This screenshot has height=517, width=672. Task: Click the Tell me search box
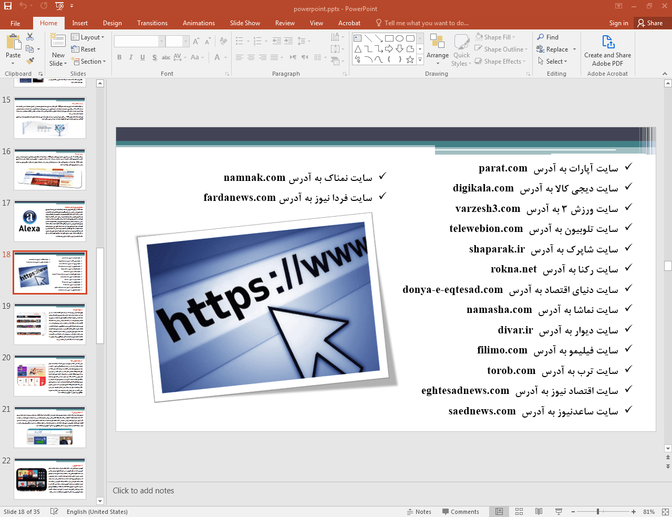coord(422,23)
